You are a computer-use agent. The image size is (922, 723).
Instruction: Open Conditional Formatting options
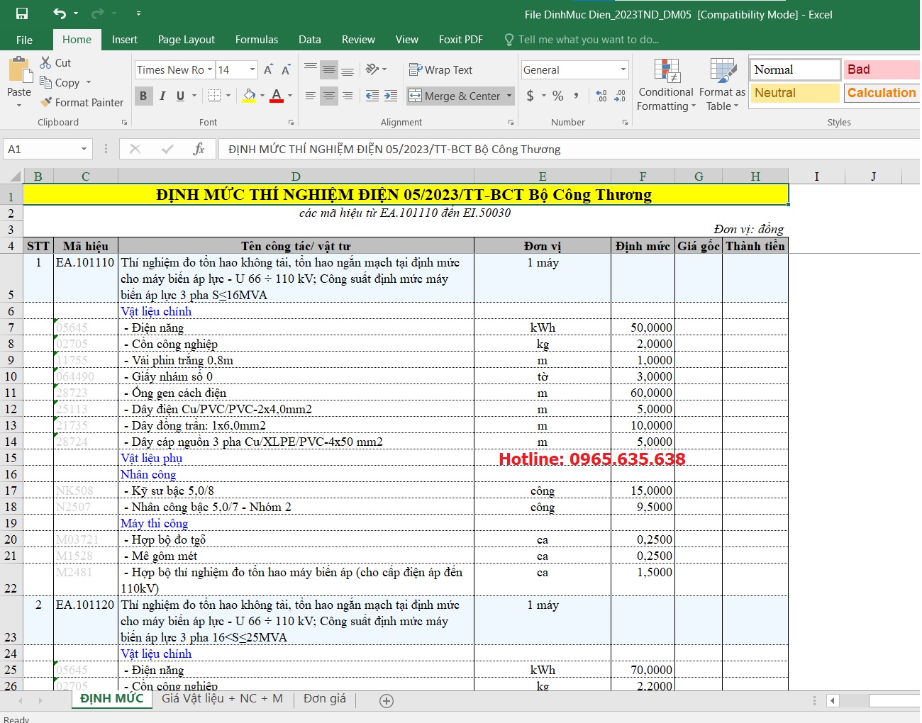[x=665, y=85]
